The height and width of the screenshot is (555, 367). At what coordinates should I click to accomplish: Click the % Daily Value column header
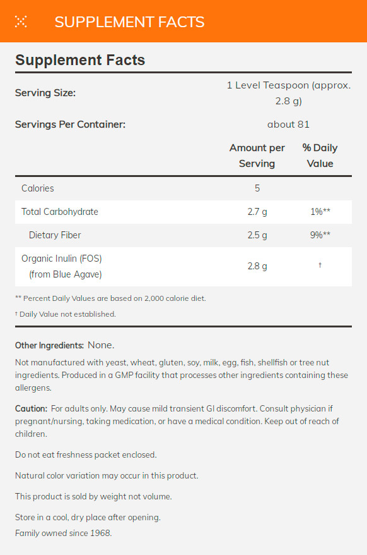click(x=320, y=156)
